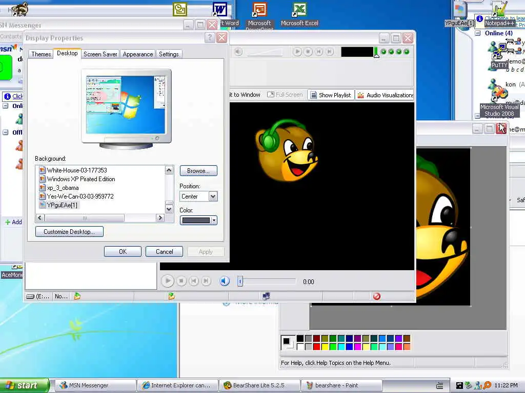Viewport: 525px width, 393px height.
Task: Click bottom player previous track button
Action: pyautogui.click(x=193, y=281)
